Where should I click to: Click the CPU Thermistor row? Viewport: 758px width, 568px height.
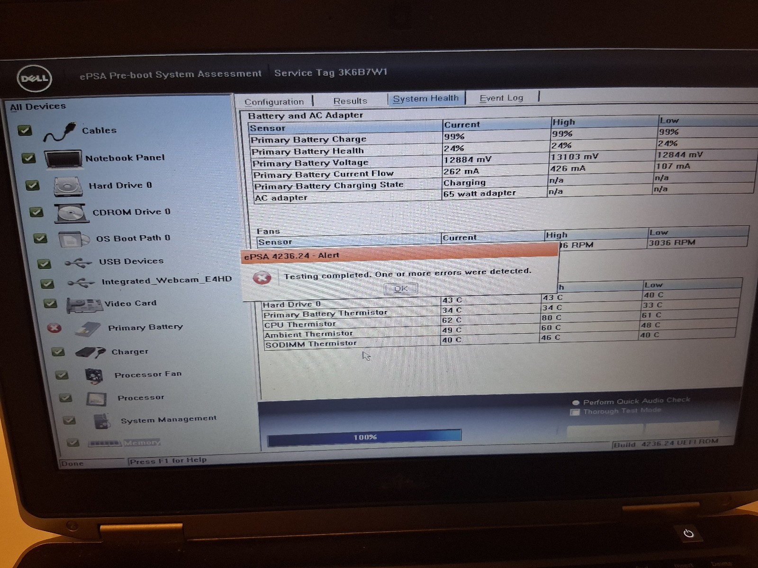tap(500, 320)
